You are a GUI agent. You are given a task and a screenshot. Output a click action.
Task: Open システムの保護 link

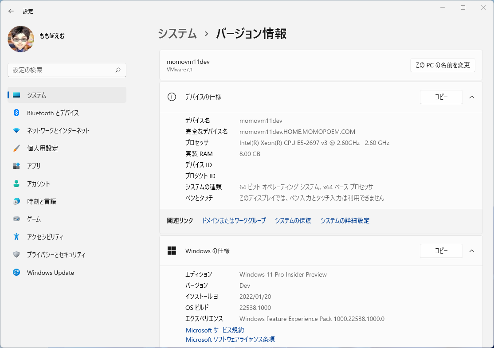pos(293,220)
